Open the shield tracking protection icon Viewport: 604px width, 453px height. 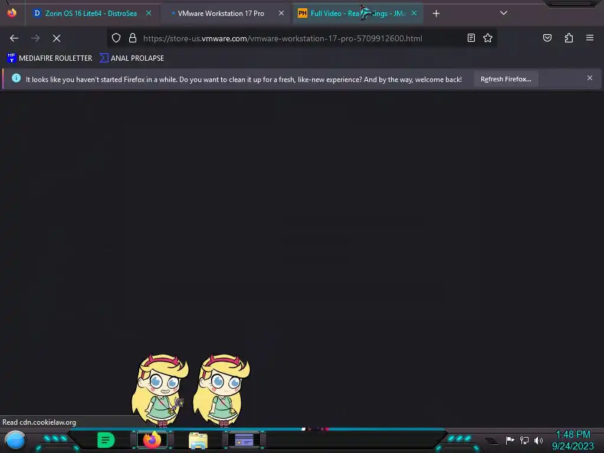coord(116,38)
